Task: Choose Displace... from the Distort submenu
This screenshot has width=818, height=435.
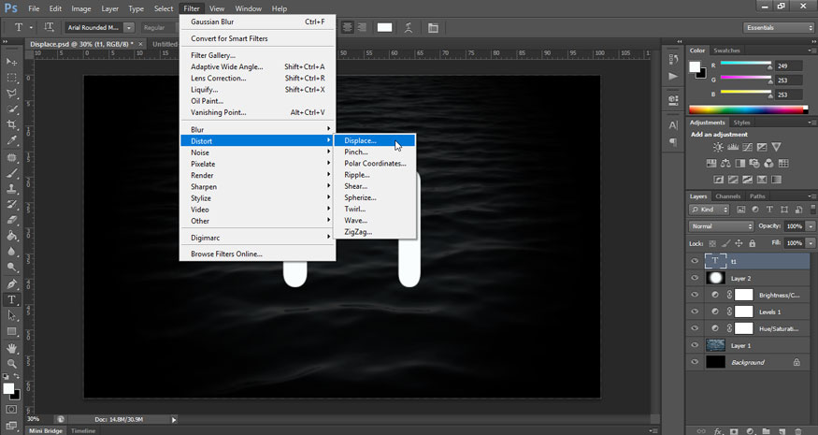Action: (361, 140)
